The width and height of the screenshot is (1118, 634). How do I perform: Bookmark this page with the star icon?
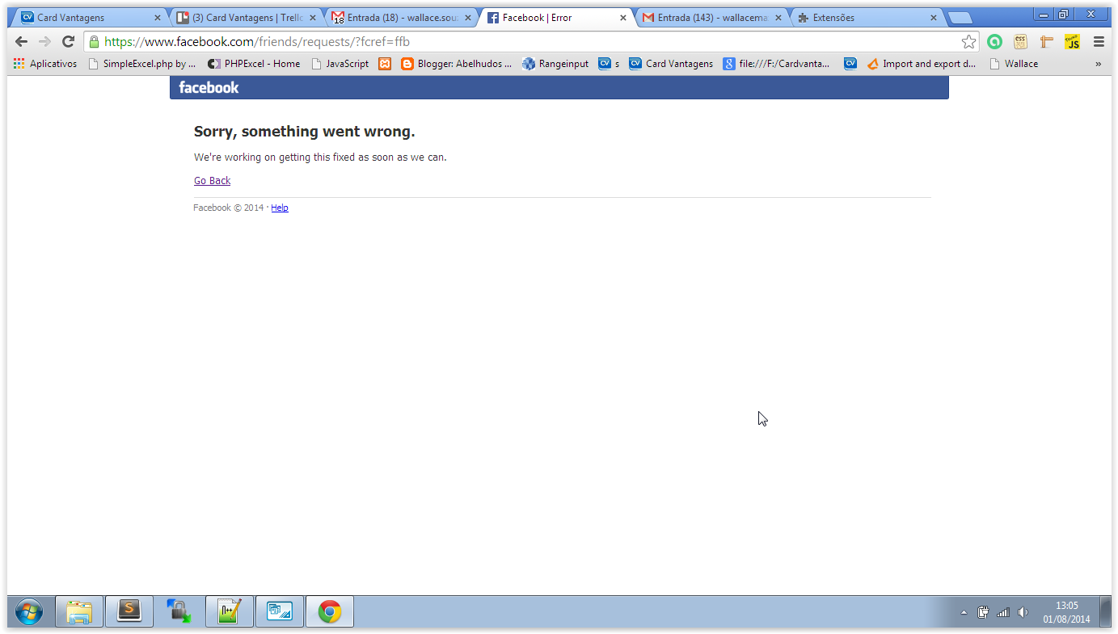click(968, 42)
